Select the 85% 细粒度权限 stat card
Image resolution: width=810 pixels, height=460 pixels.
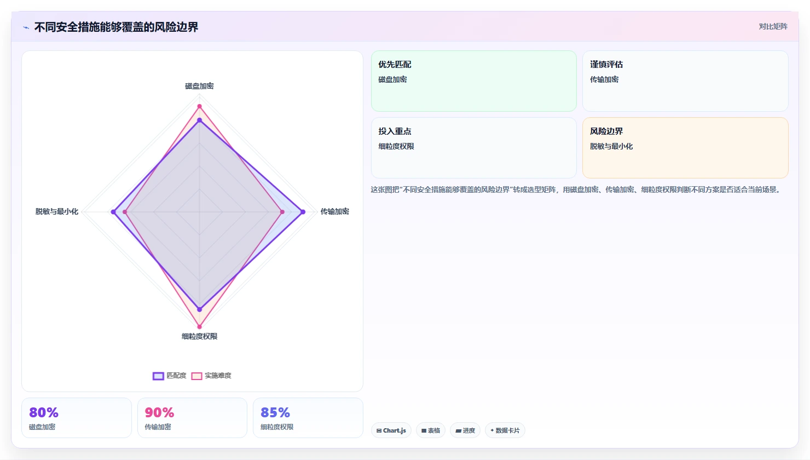[308, 418]
